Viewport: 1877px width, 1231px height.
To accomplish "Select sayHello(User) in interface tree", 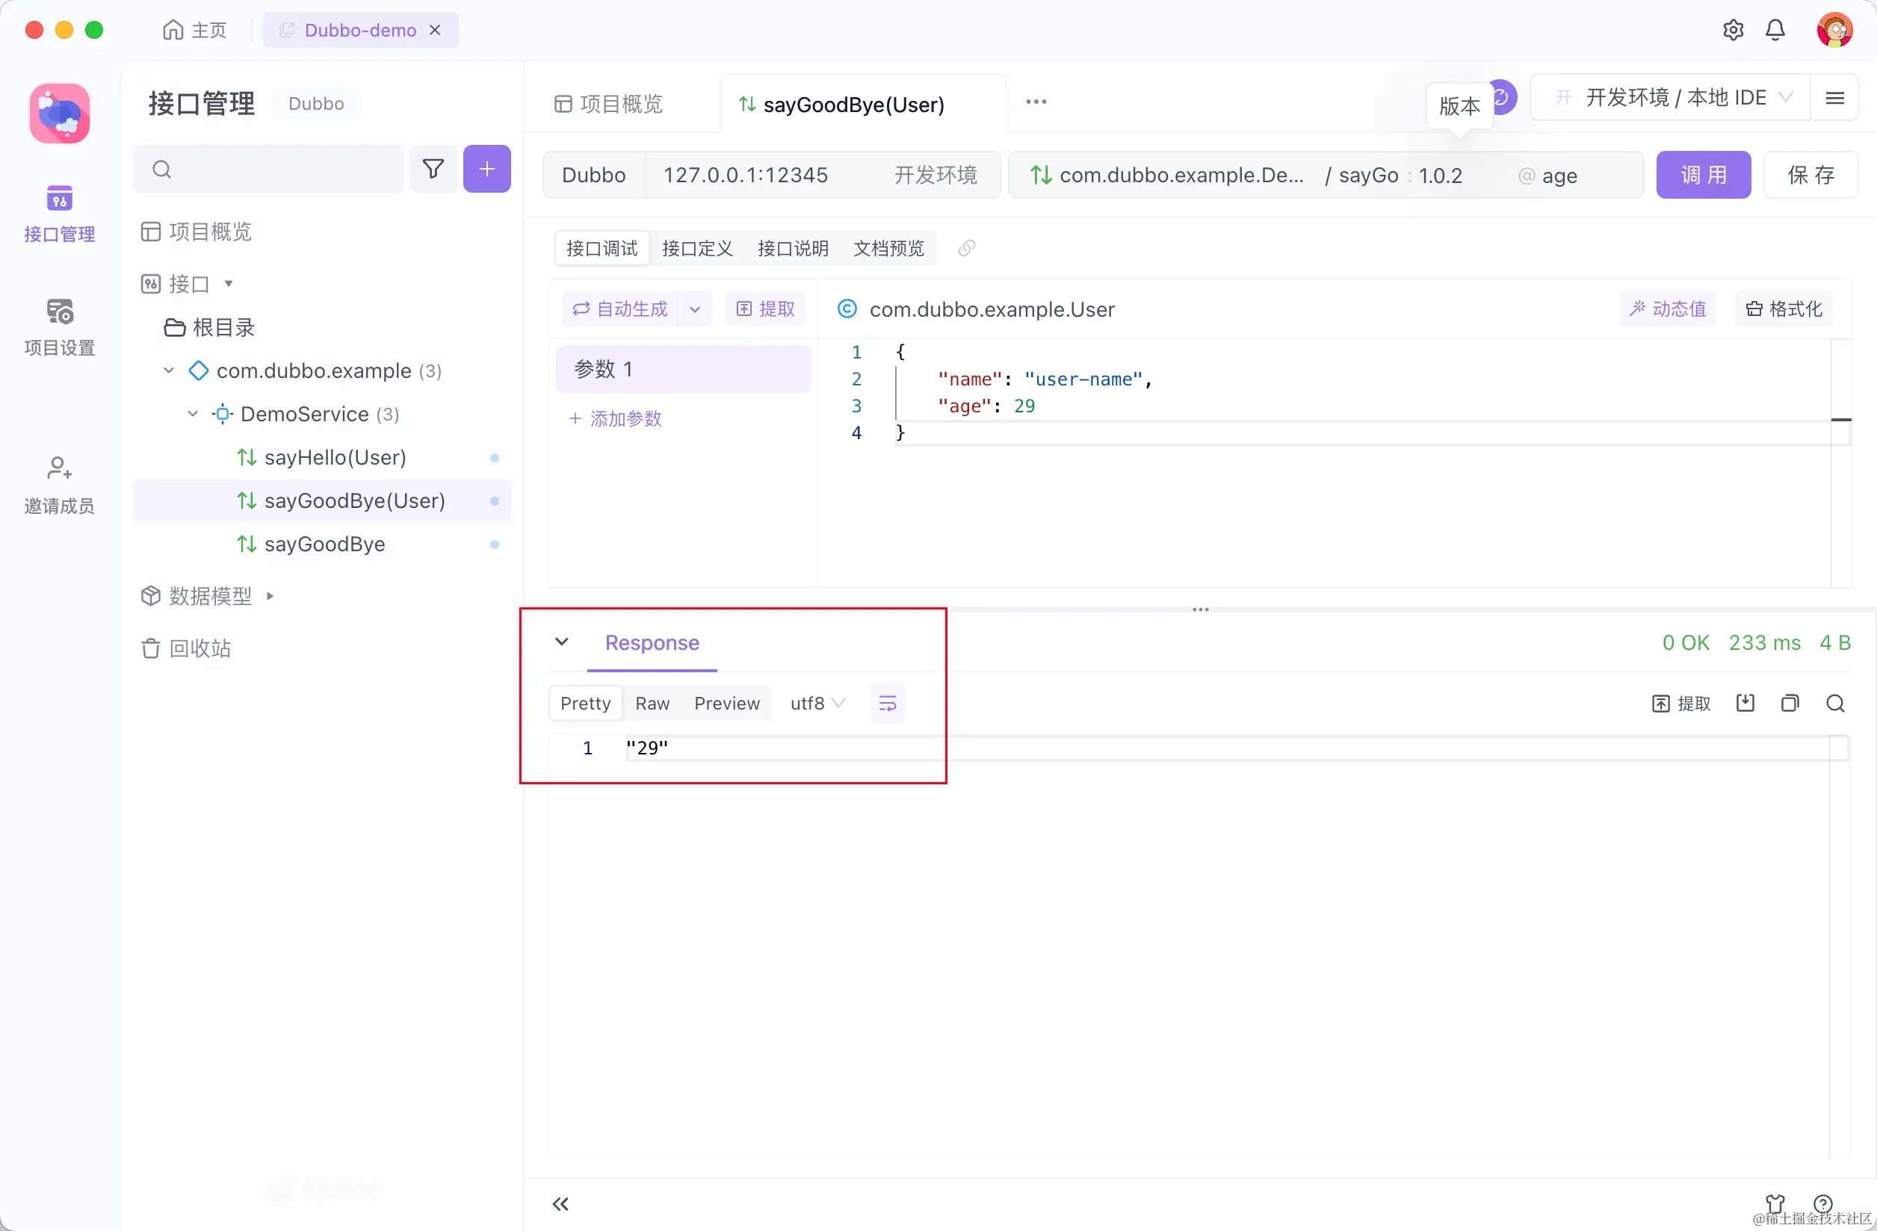I will click(x=335, y=457).
